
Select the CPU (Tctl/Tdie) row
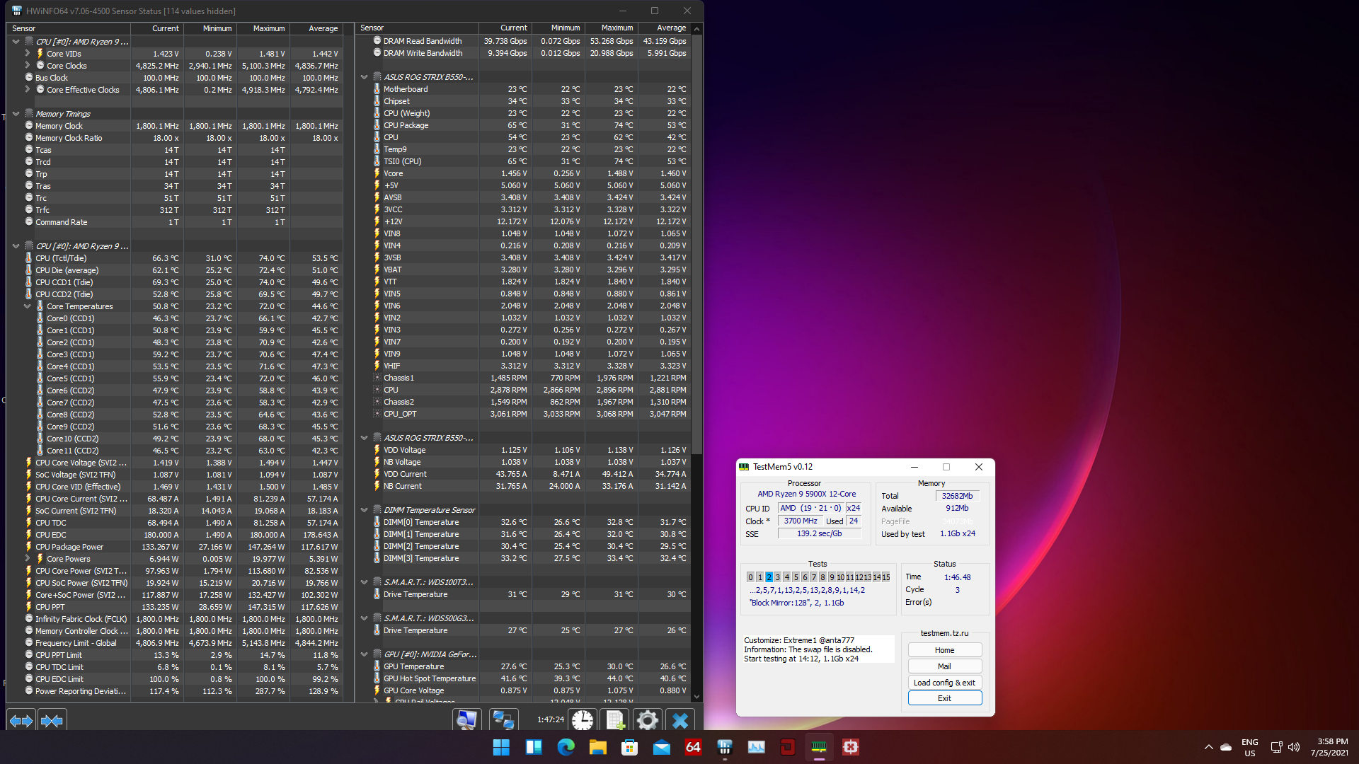click(x=175, y=258)
